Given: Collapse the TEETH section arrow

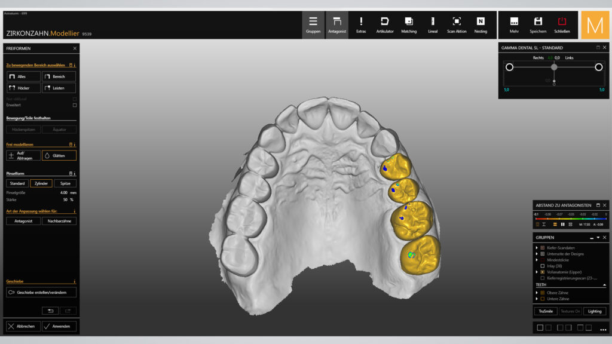Looking at the screenshot, I should (x=604, y=285).
